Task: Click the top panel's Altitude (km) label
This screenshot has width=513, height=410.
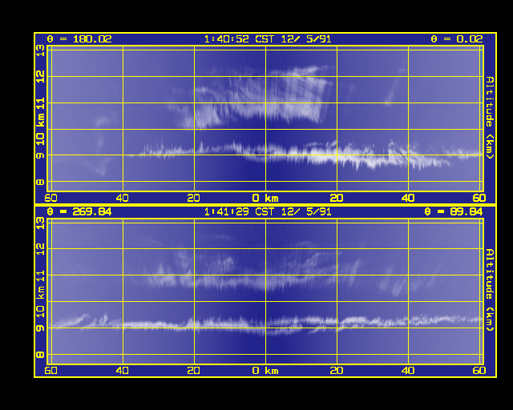Action: click(490, 118)
